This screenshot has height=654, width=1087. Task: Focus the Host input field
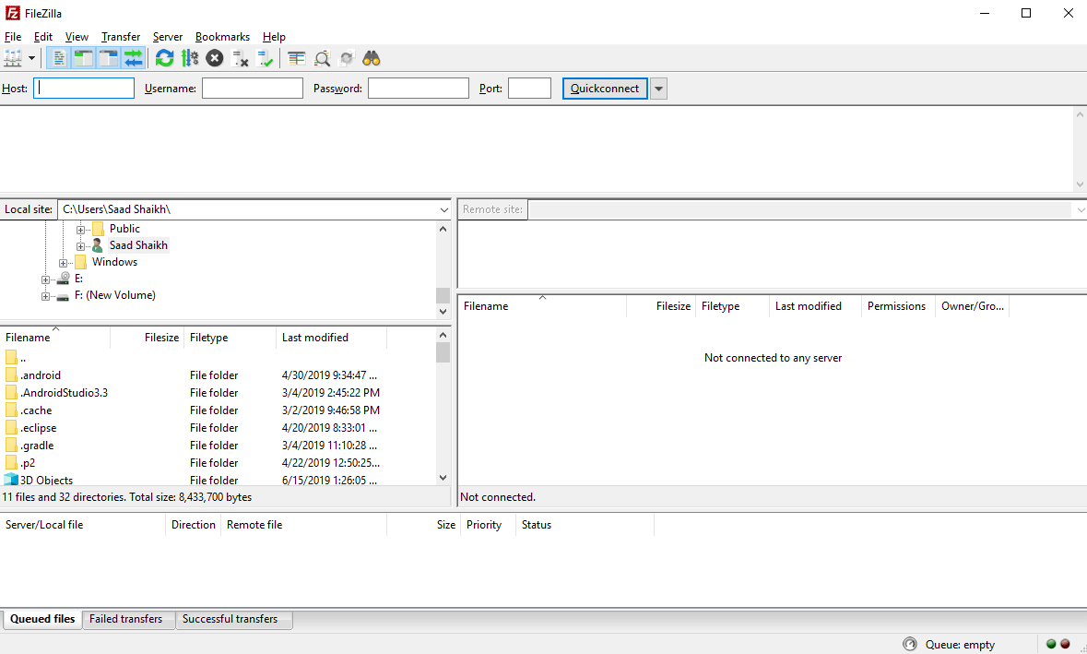(x=84, y=88)
